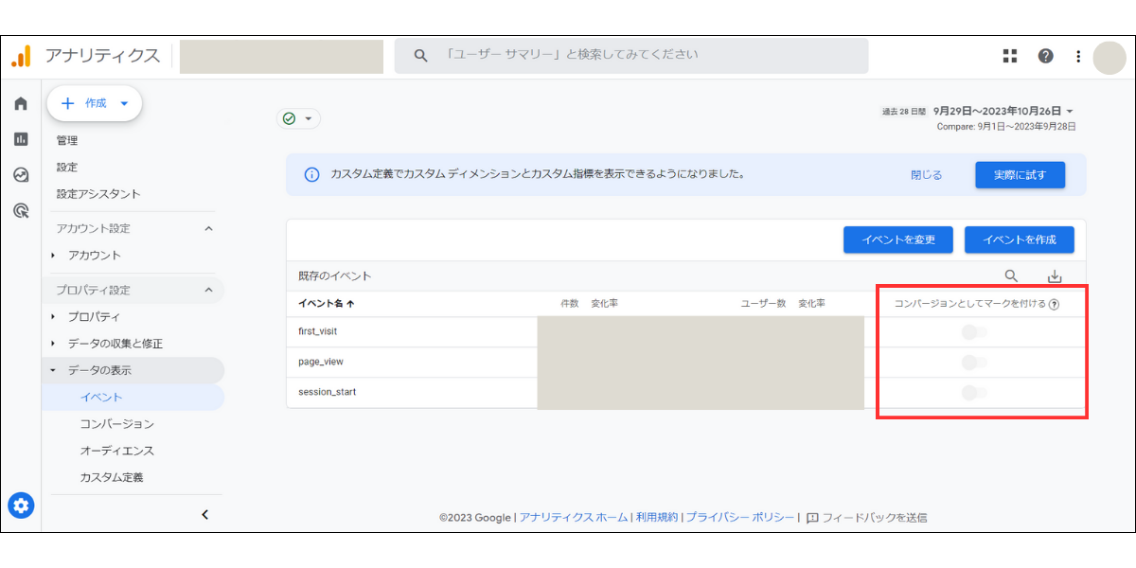The image size is (1136, 568).
Task: Open the Google apps grid icon
Action: [1010, 56]
